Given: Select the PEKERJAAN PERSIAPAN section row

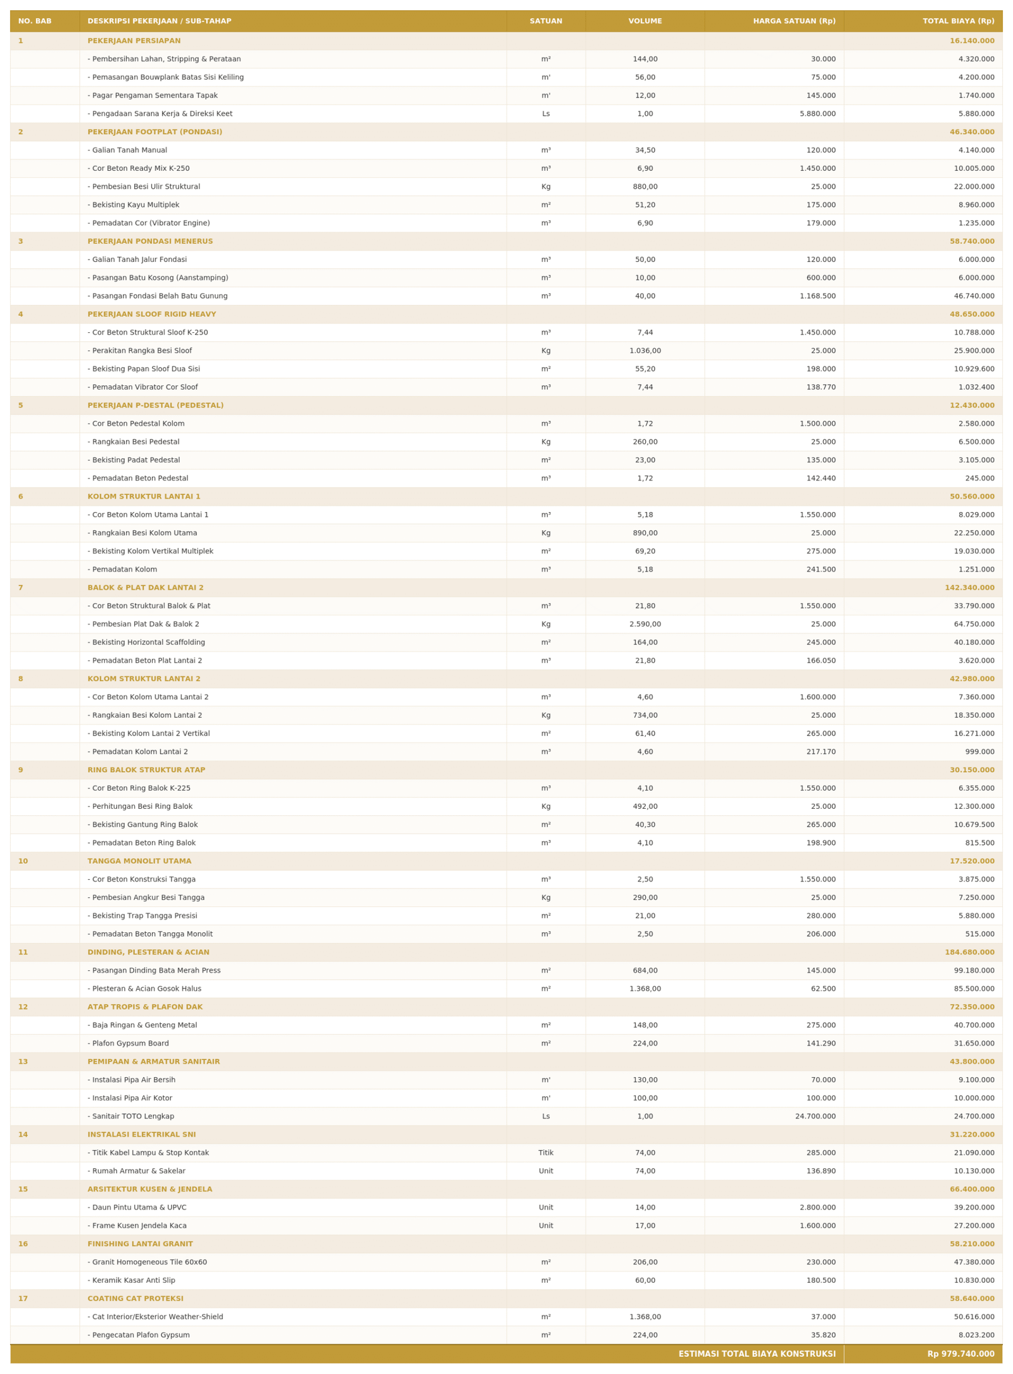Looking at the screenshot, I should click(506, 41).
